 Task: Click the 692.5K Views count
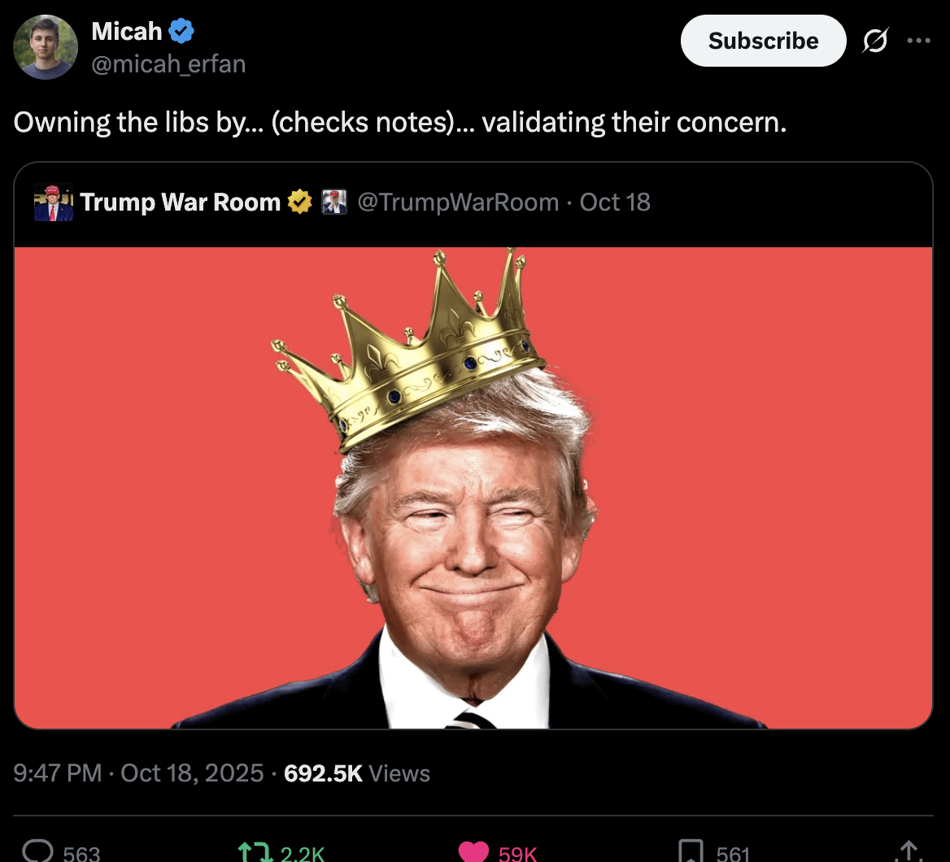pyautogui.click(x=356, y=773)
